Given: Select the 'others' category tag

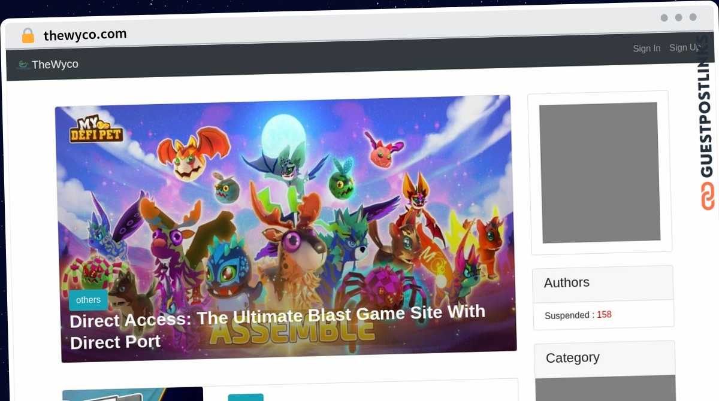Looking at the screenshot, I should tap(89, 299).
